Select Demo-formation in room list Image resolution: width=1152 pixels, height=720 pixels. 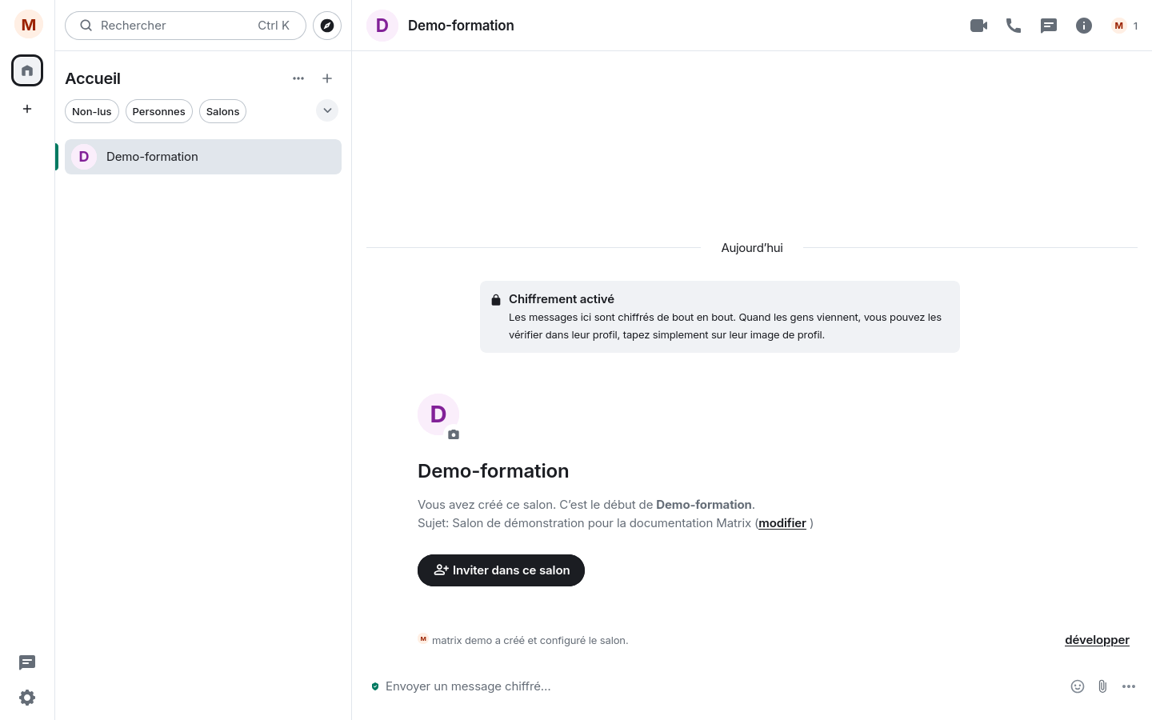pos(203,157)
